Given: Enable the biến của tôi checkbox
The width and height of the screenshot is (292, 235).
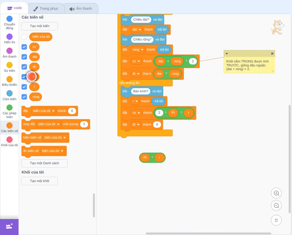Looking at the screenshot, I should [24, 37].
